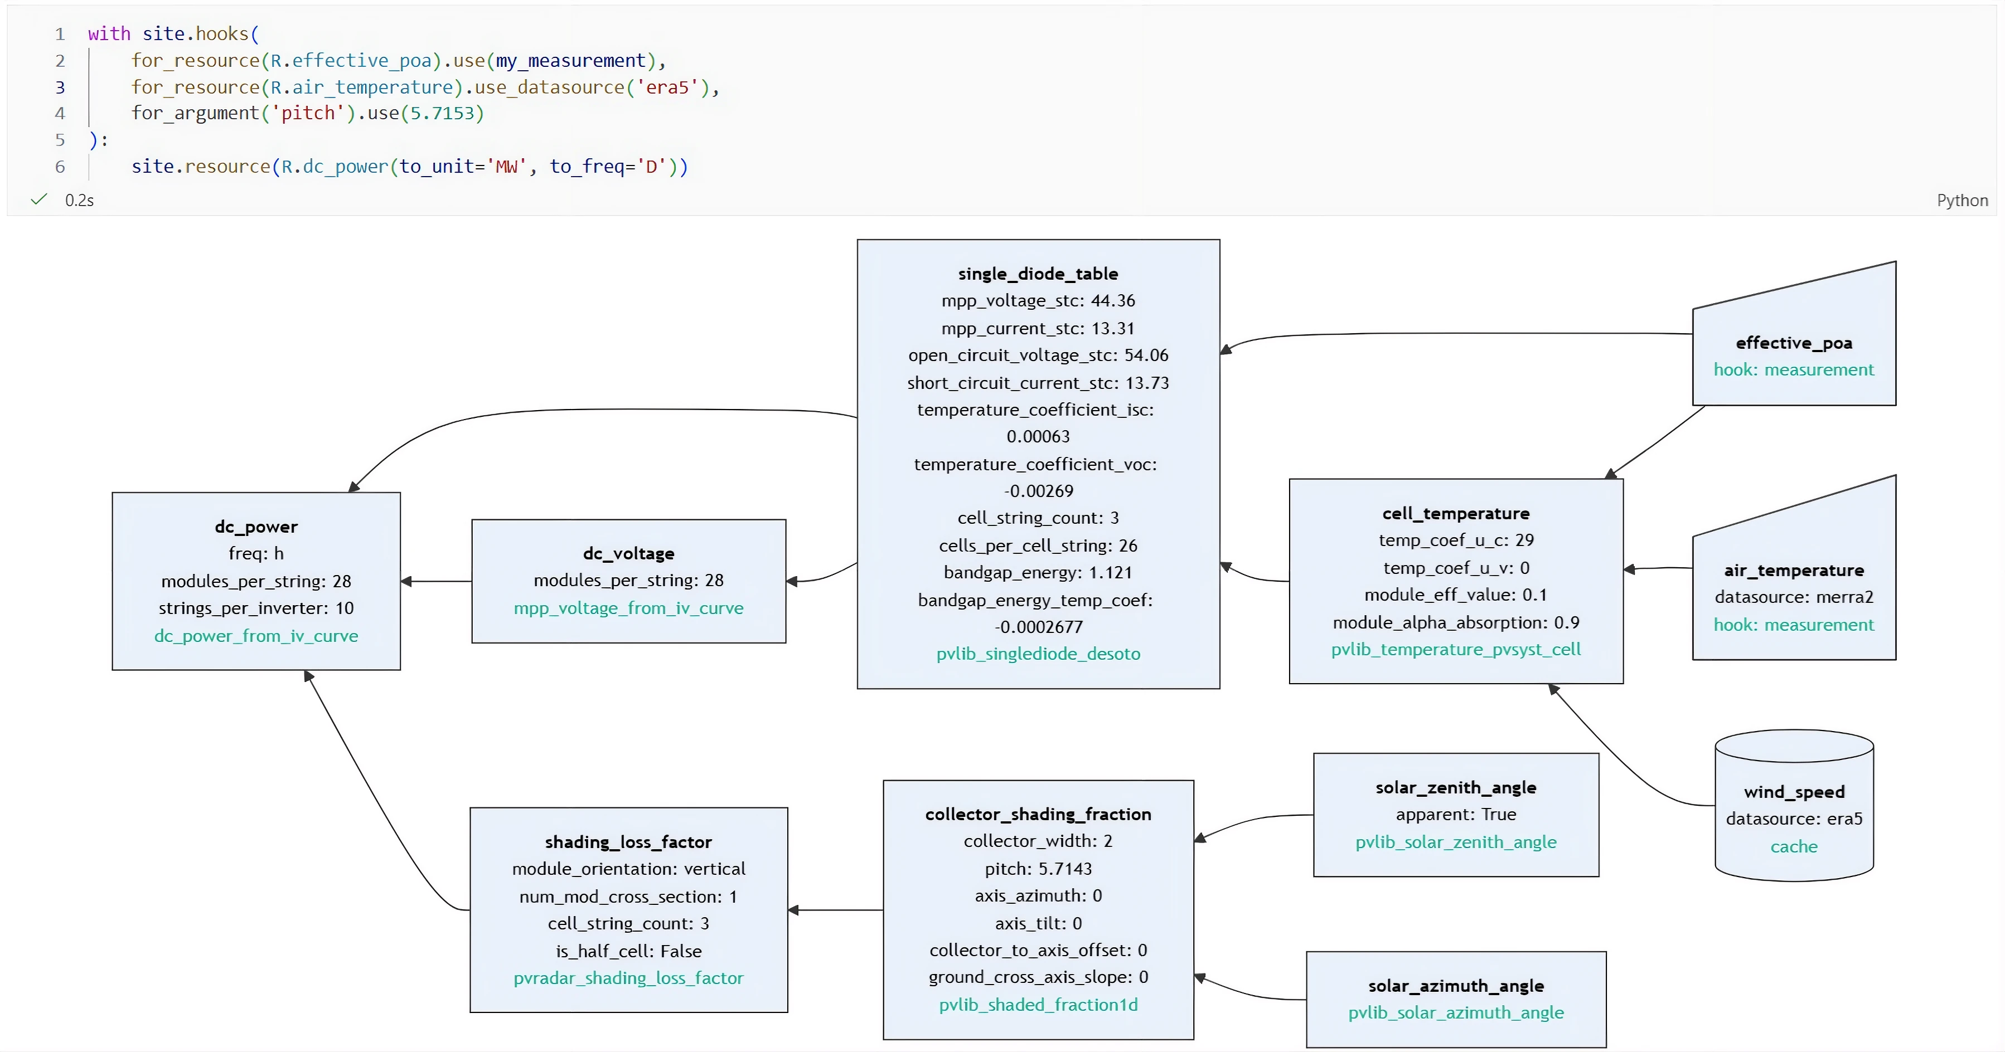Click the cell success checkmark icon
The height and width of the screenshot is (1052, 2005).
pos(38,200)
